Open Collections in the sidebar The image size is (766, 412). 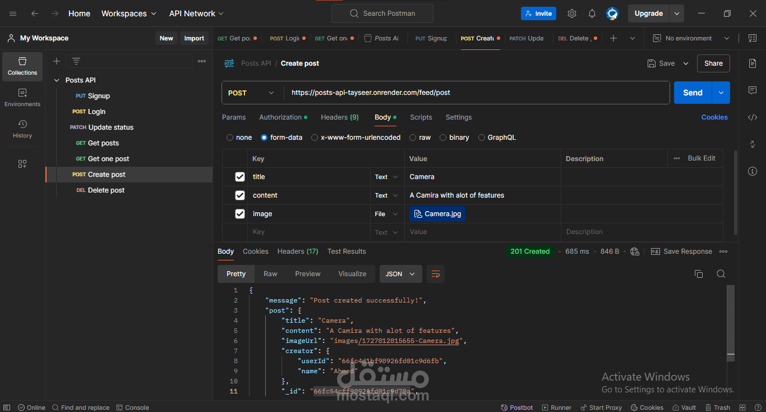pyautogui.click(x=22, y=67)
